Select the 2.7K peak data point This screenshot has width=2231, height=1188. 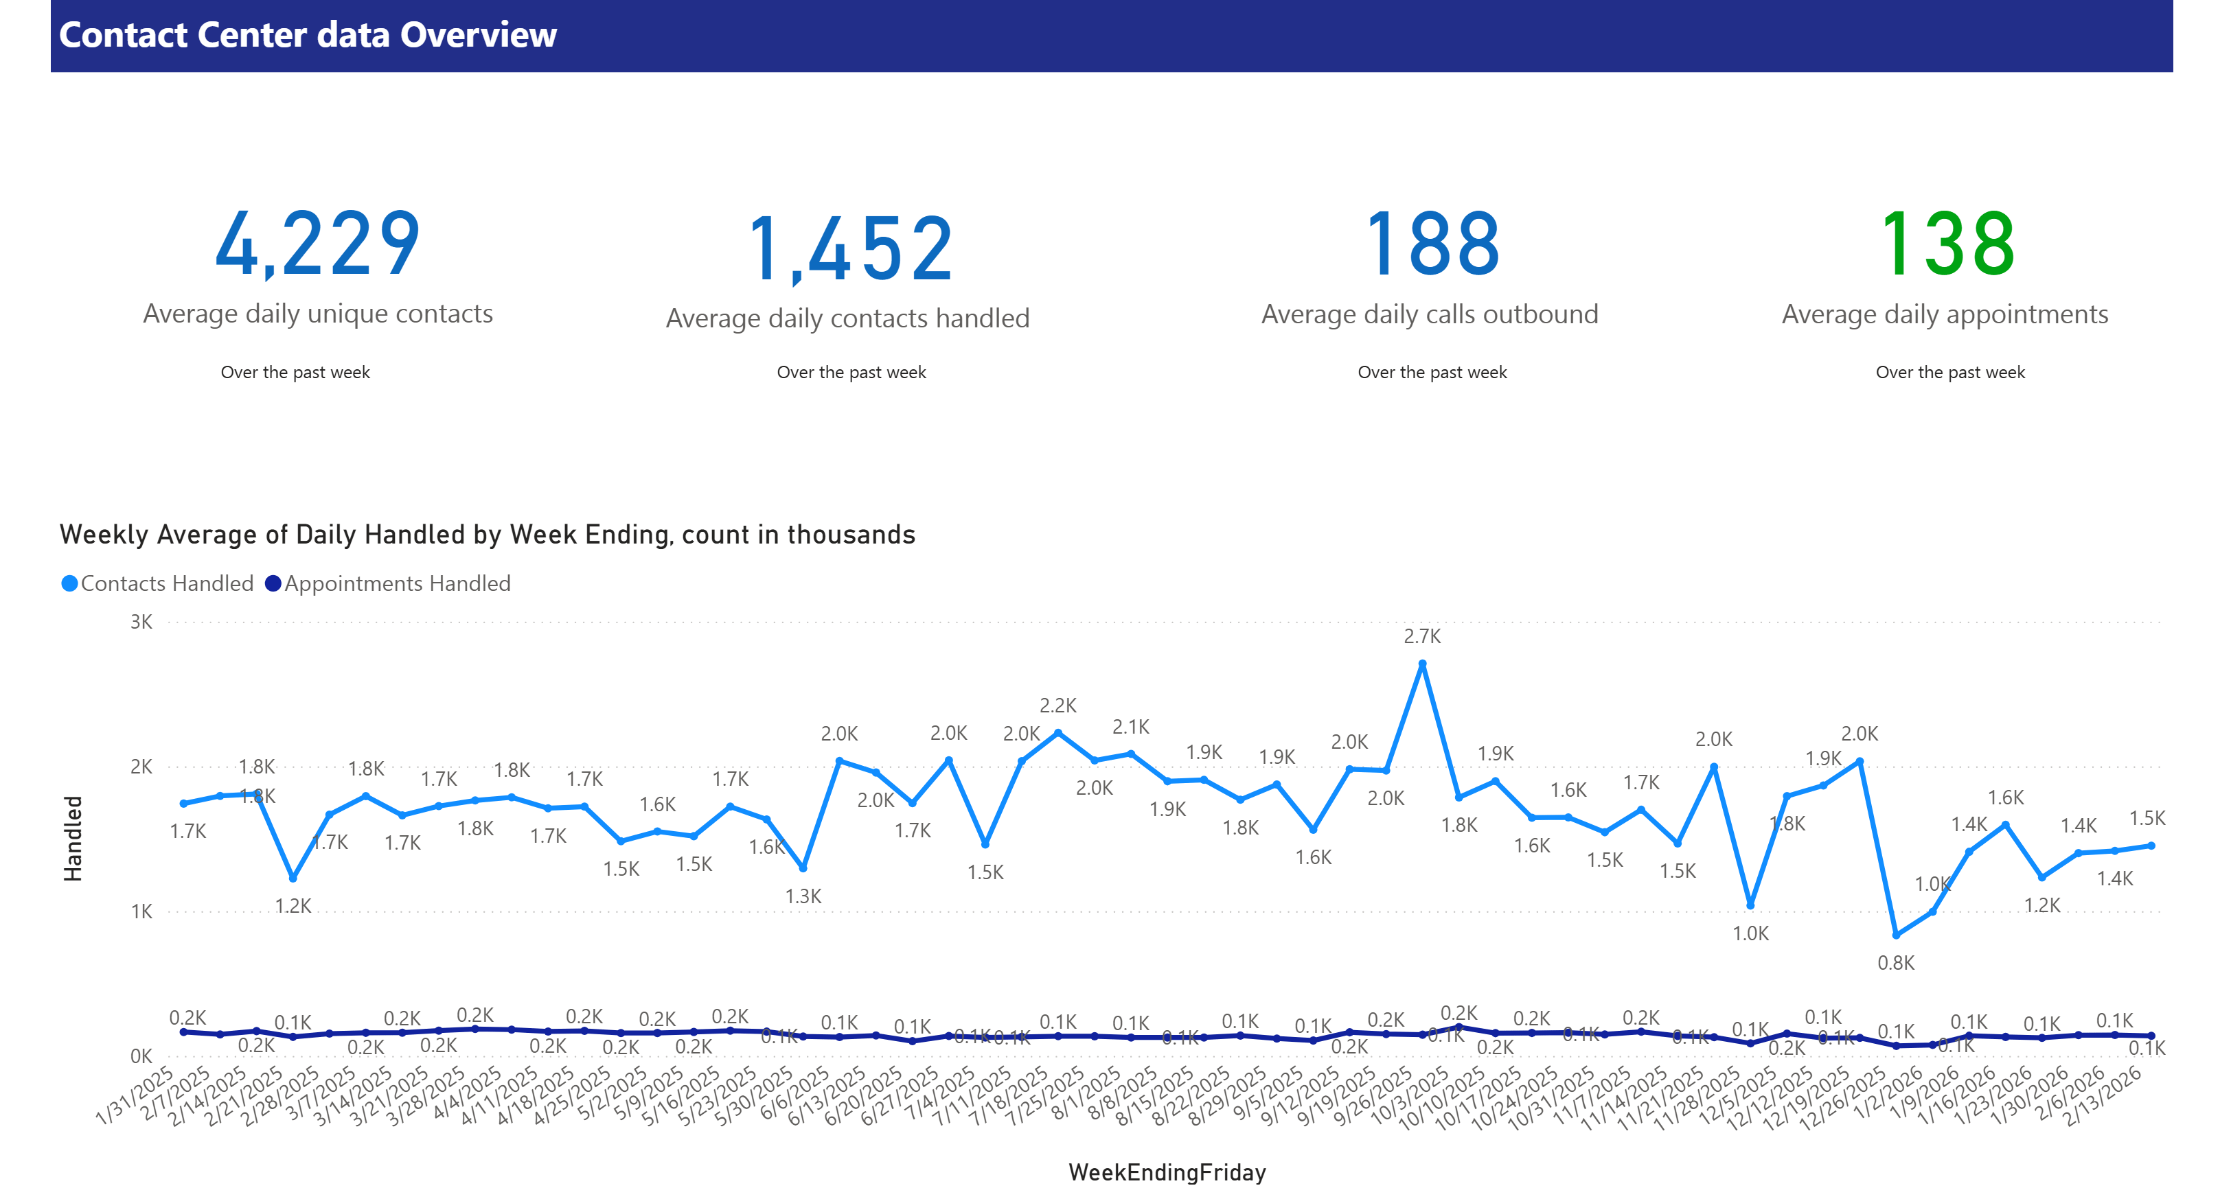pyautogui.click(x=1423, y=663)
